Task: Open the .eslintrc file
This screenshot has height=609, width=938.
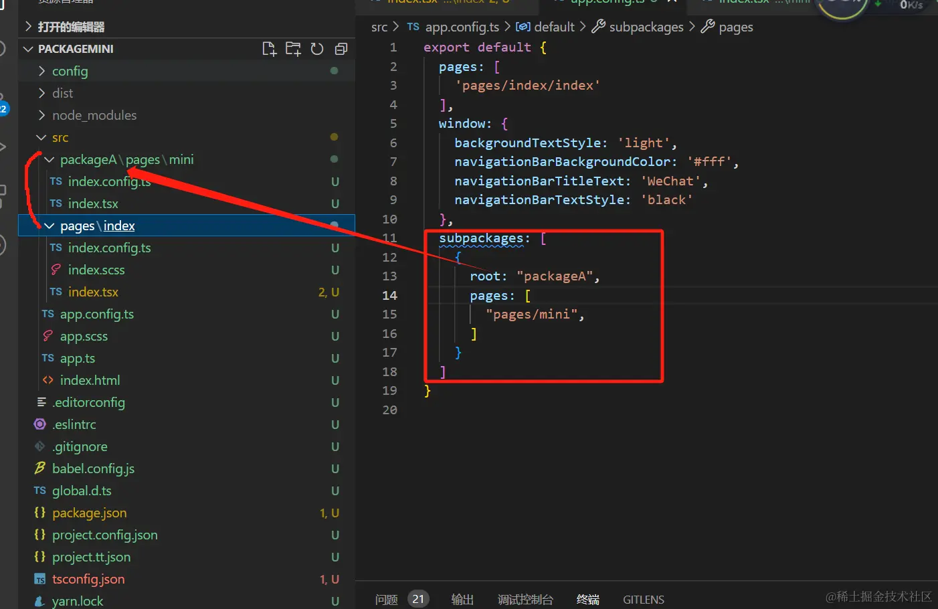Action: (74, 424)
